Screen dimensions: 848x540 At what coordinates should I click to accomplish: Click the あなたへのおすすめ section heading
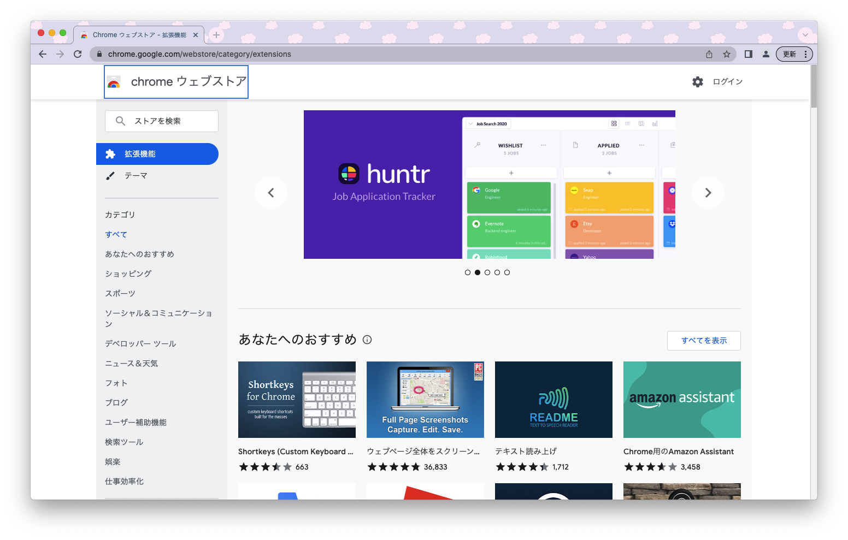297,340
